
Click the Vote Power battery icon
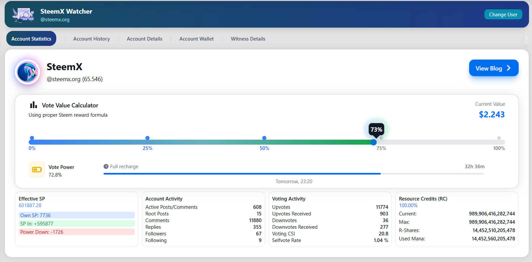37,170
